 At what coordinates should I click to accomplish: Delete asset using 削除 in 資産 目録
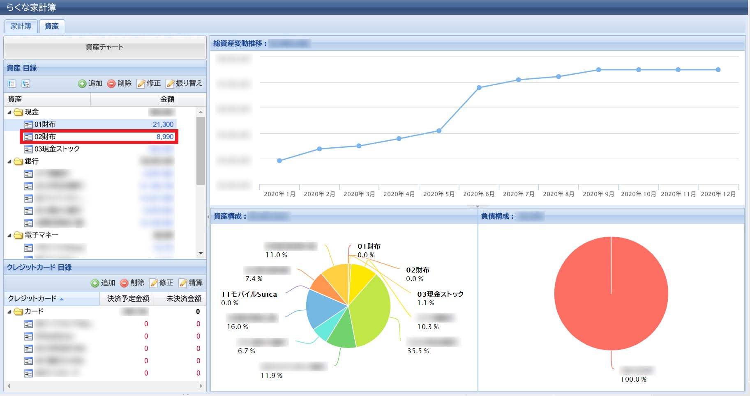point(119,83)
